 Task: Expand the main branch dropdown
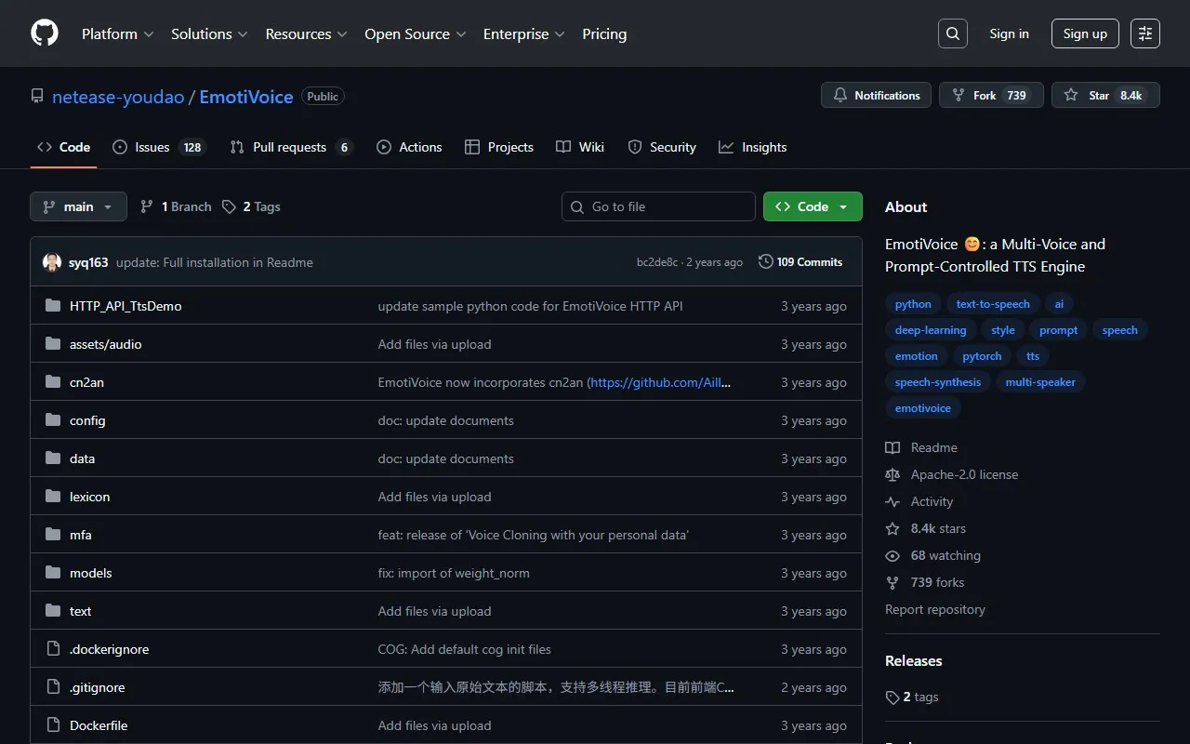[78, 206]
